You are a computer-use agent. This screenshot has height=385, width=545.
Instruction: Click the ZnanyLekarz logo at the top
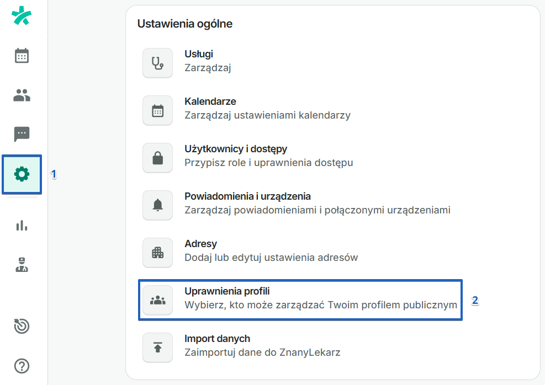22,17
